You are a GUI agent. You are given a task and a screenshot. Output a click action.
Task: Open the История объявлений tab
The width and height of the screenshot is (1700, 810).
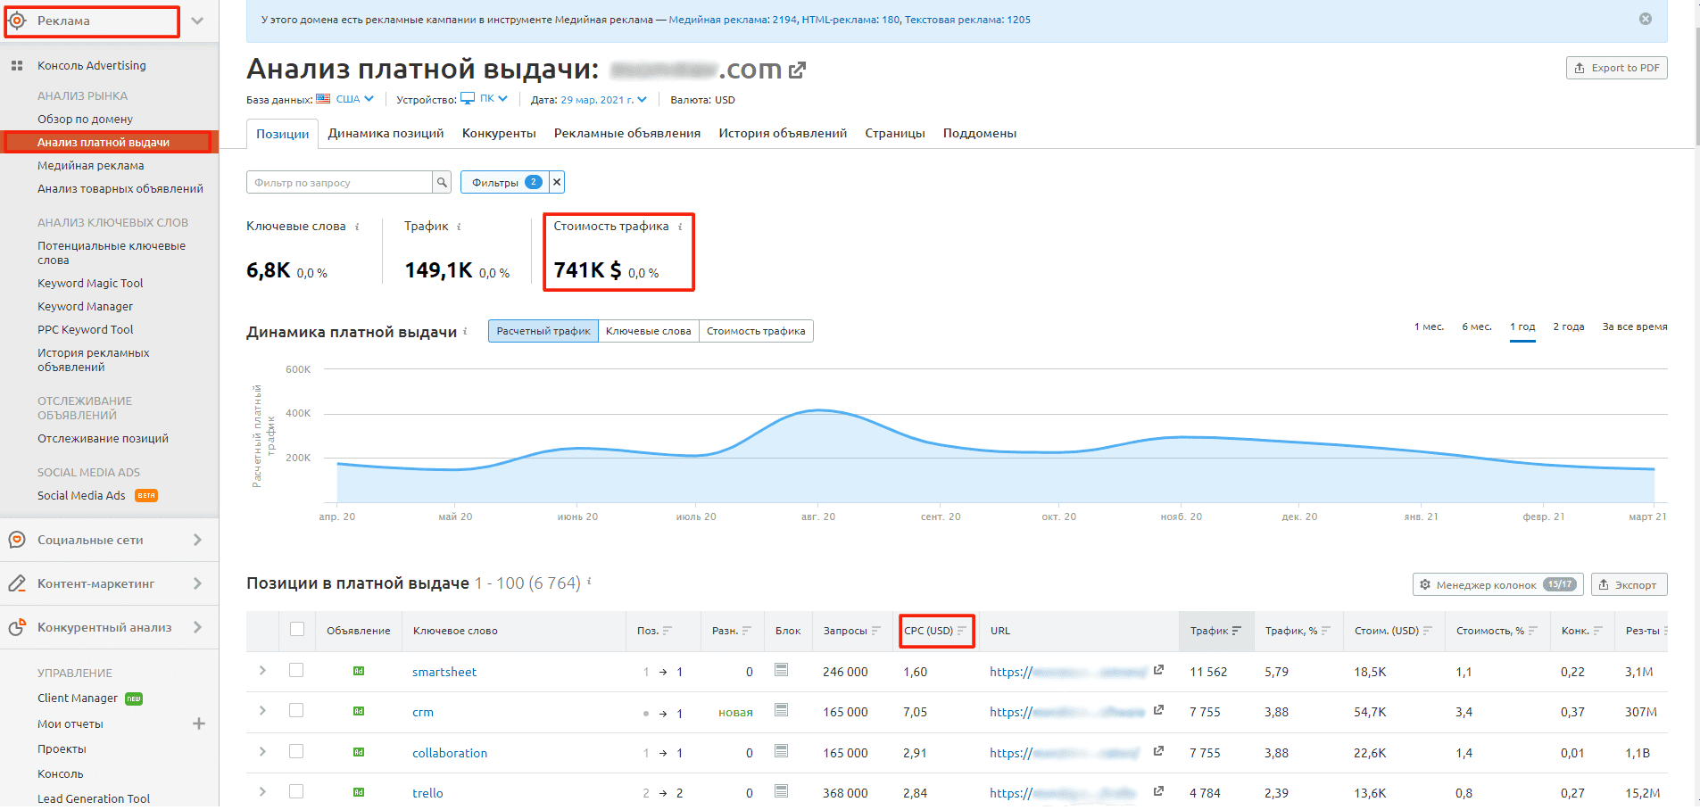coord(783,133)
